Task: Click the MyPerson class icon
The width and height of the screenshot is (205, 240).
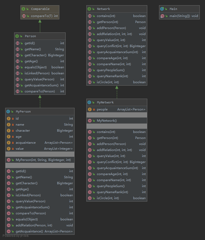Action: (8, 111)
